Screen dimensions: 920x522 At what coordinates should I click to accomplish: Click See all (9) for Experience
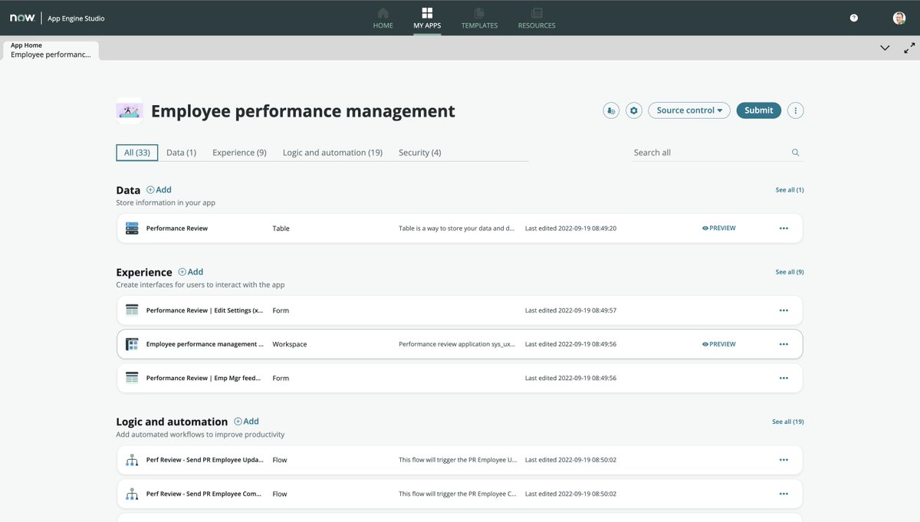[x=790, y=272]
